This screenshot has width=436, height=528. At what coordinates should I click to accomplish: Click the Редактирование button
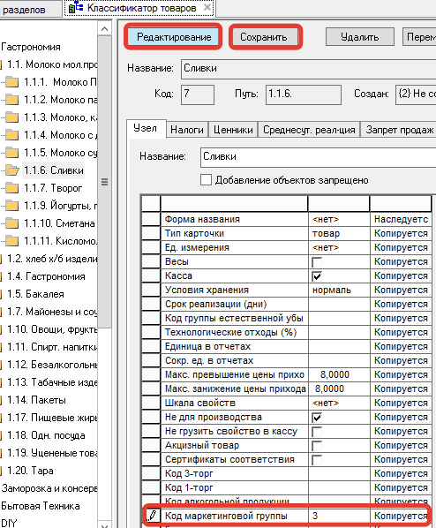174,37
